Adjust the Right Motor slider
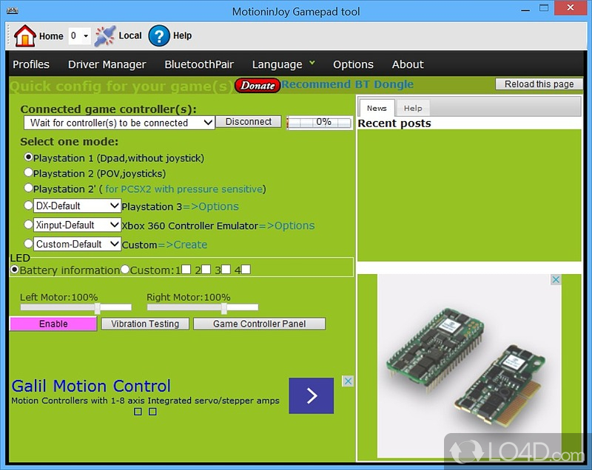Screen dimensions: 592x470 [224, 307]
